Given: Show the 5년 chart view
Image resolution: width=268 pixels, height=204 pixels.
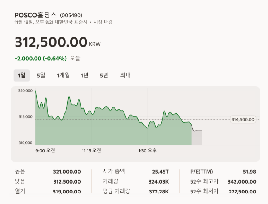Looking at the screenshot, I should point(104,75).
